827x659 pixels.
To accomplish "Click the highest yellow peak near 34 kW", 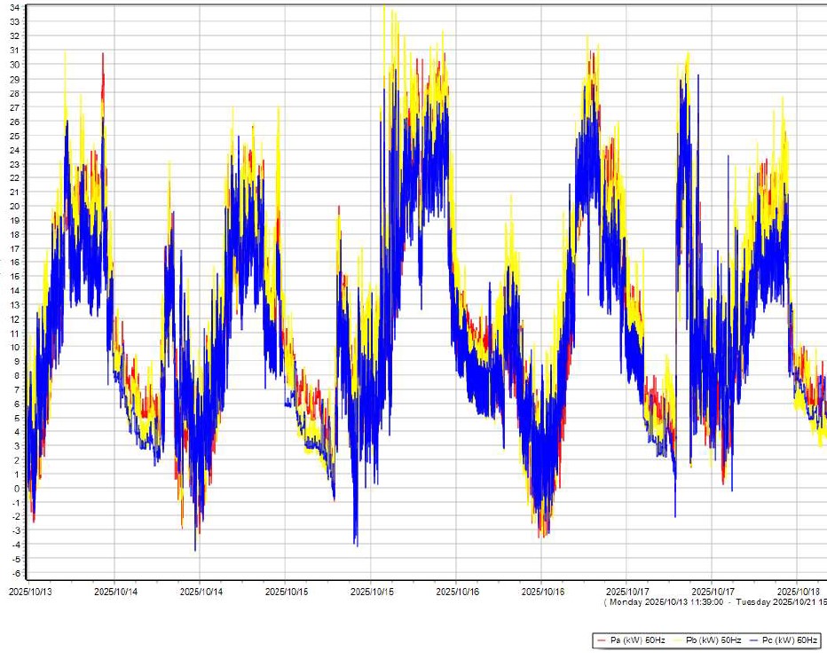I will point(383,11).
